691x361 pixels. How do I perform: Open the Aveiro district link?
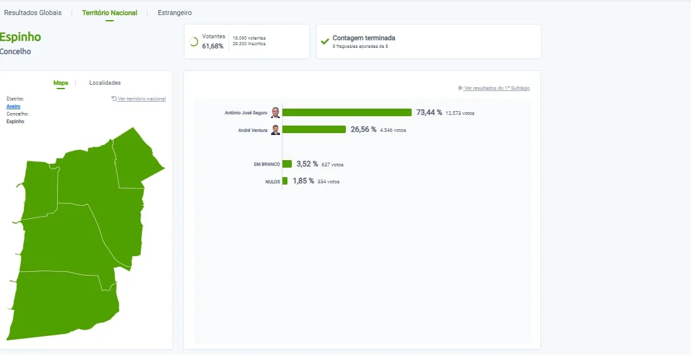pyautogui.click(x=13, y=106)
